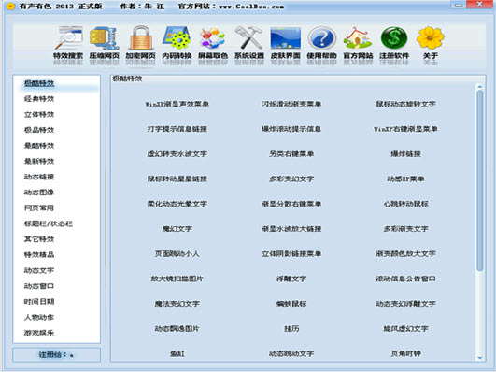The width and height of the screenshot is (496, 372).
Task: Open 系统设置 hammer and wrench icon
Action: pyautogui.click(x=249, y=43)
